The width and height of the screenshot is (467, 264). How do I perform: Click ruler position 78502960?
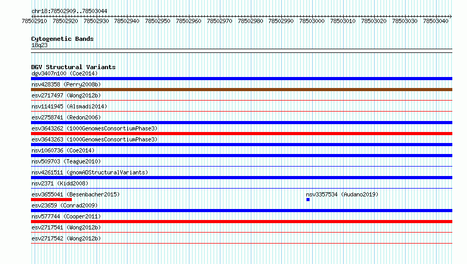click(x=188, y=21)
